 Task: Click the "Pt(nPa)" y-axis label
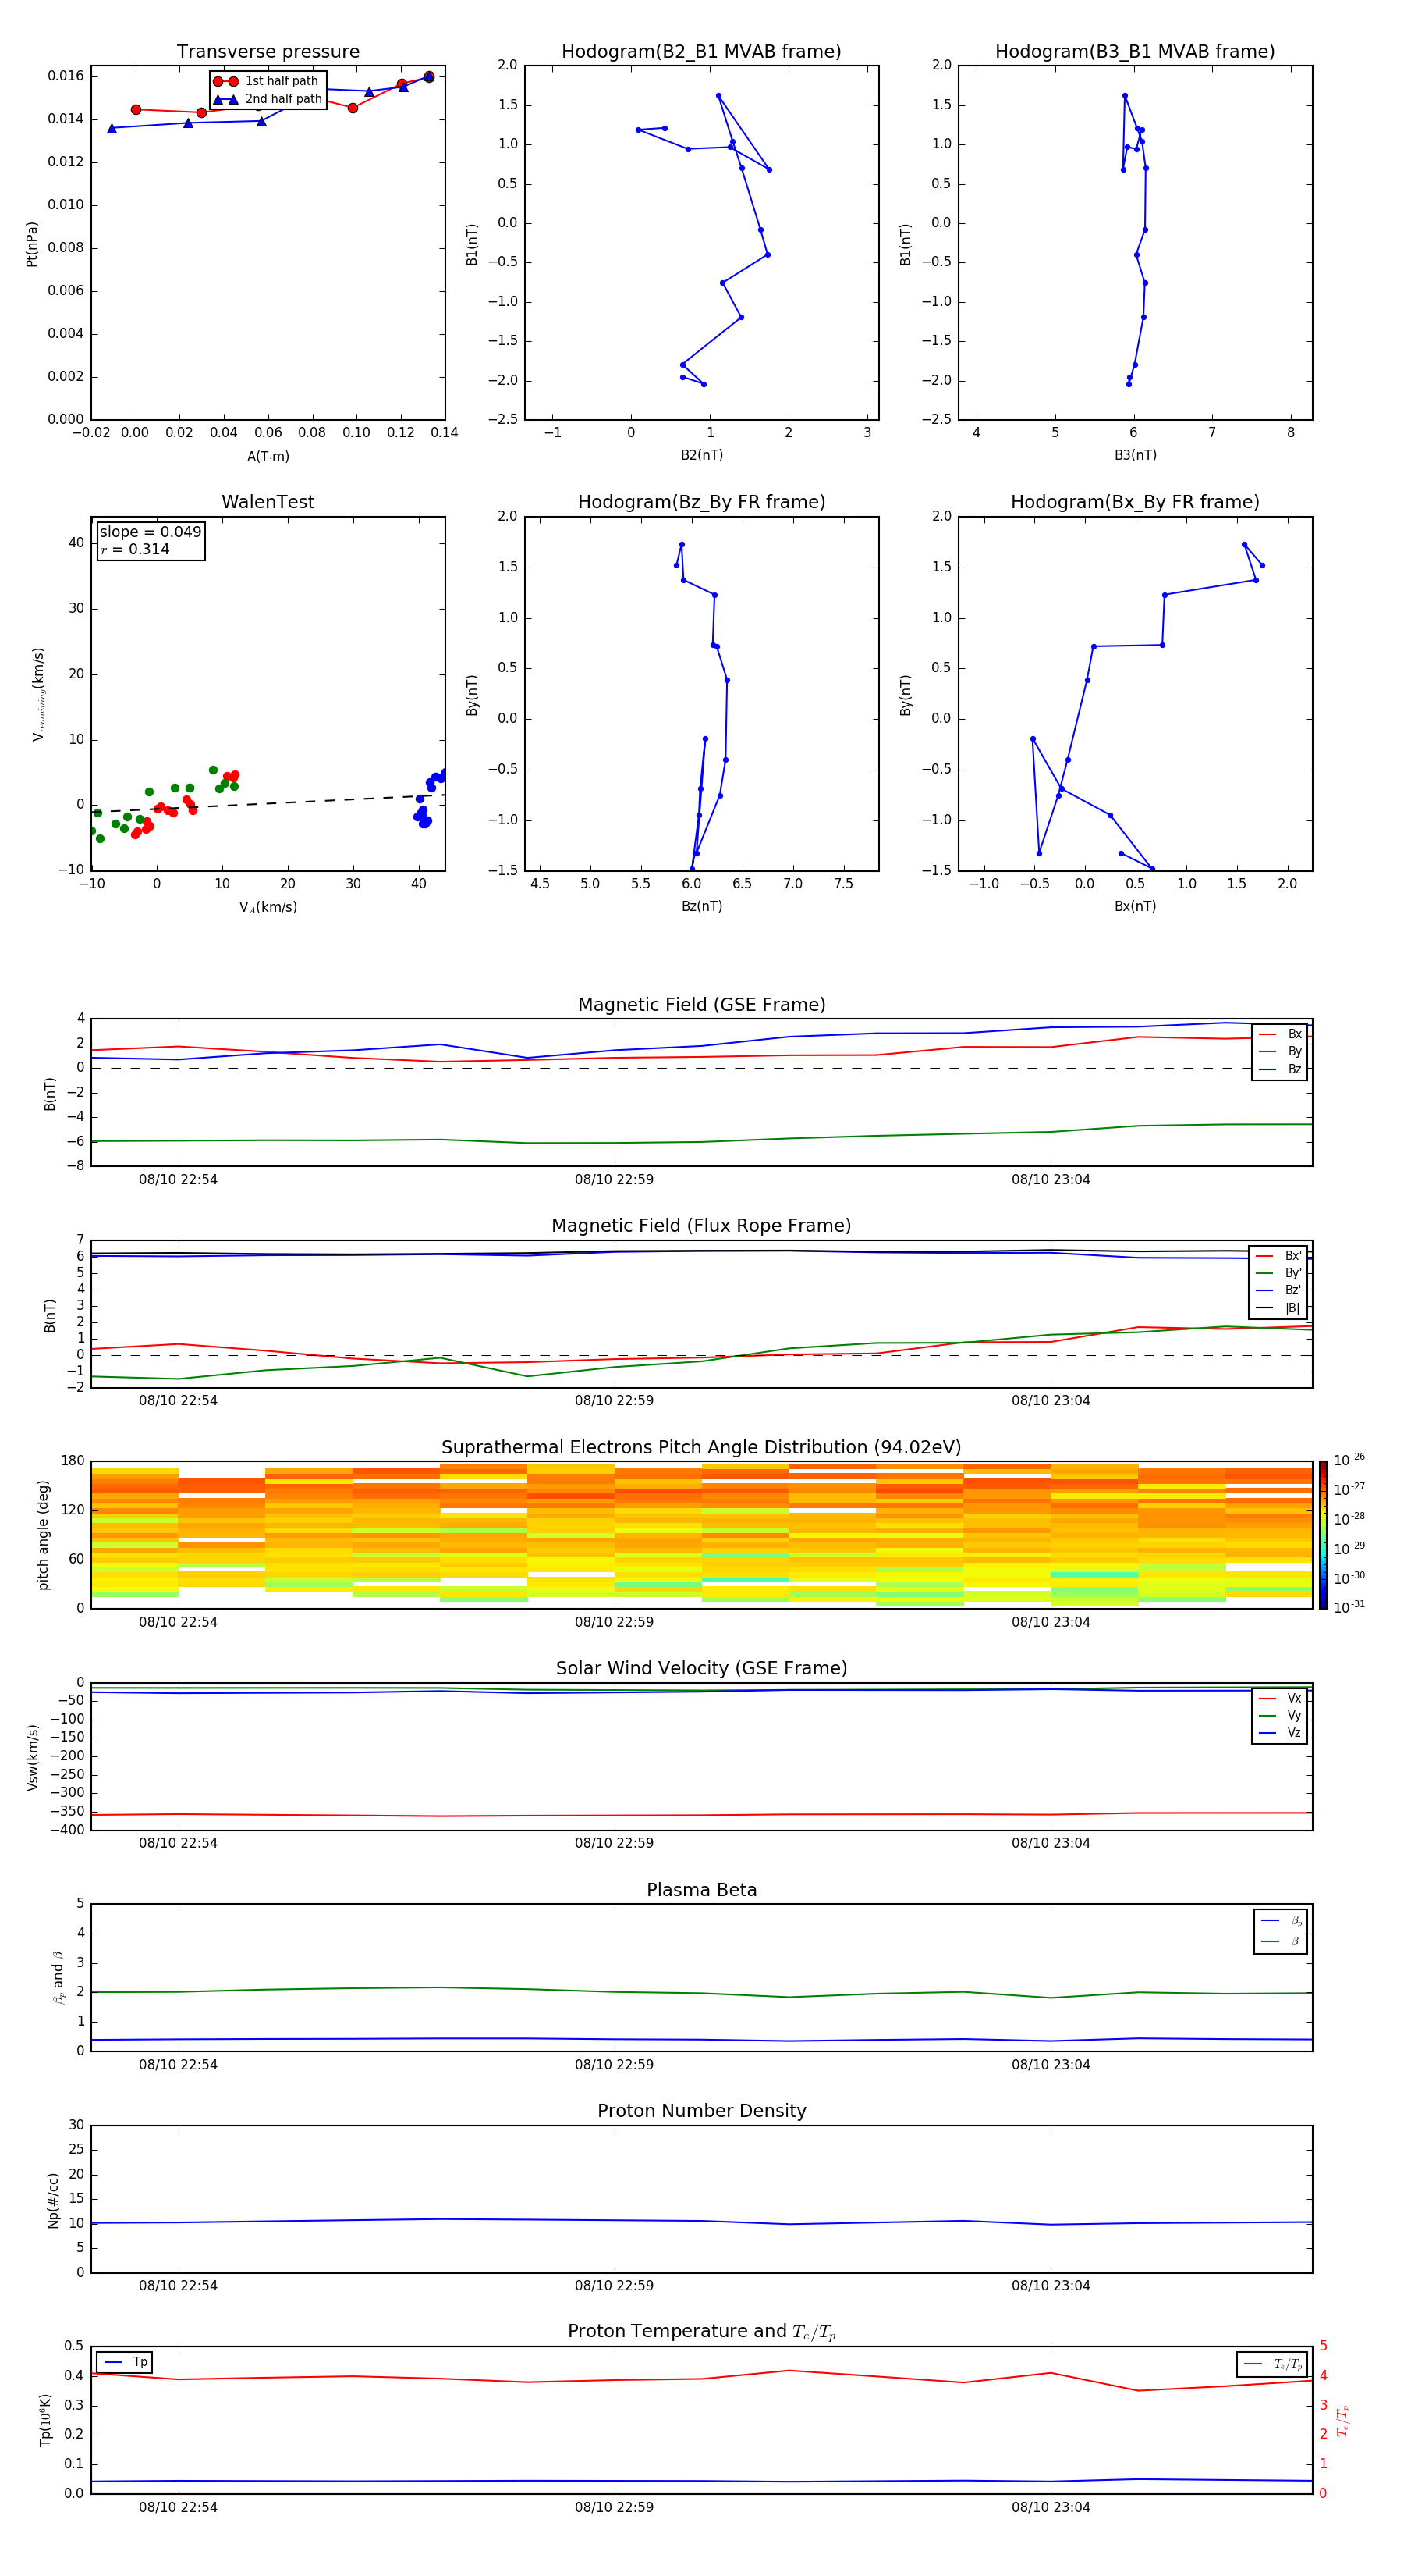click(x=32, y=244)
